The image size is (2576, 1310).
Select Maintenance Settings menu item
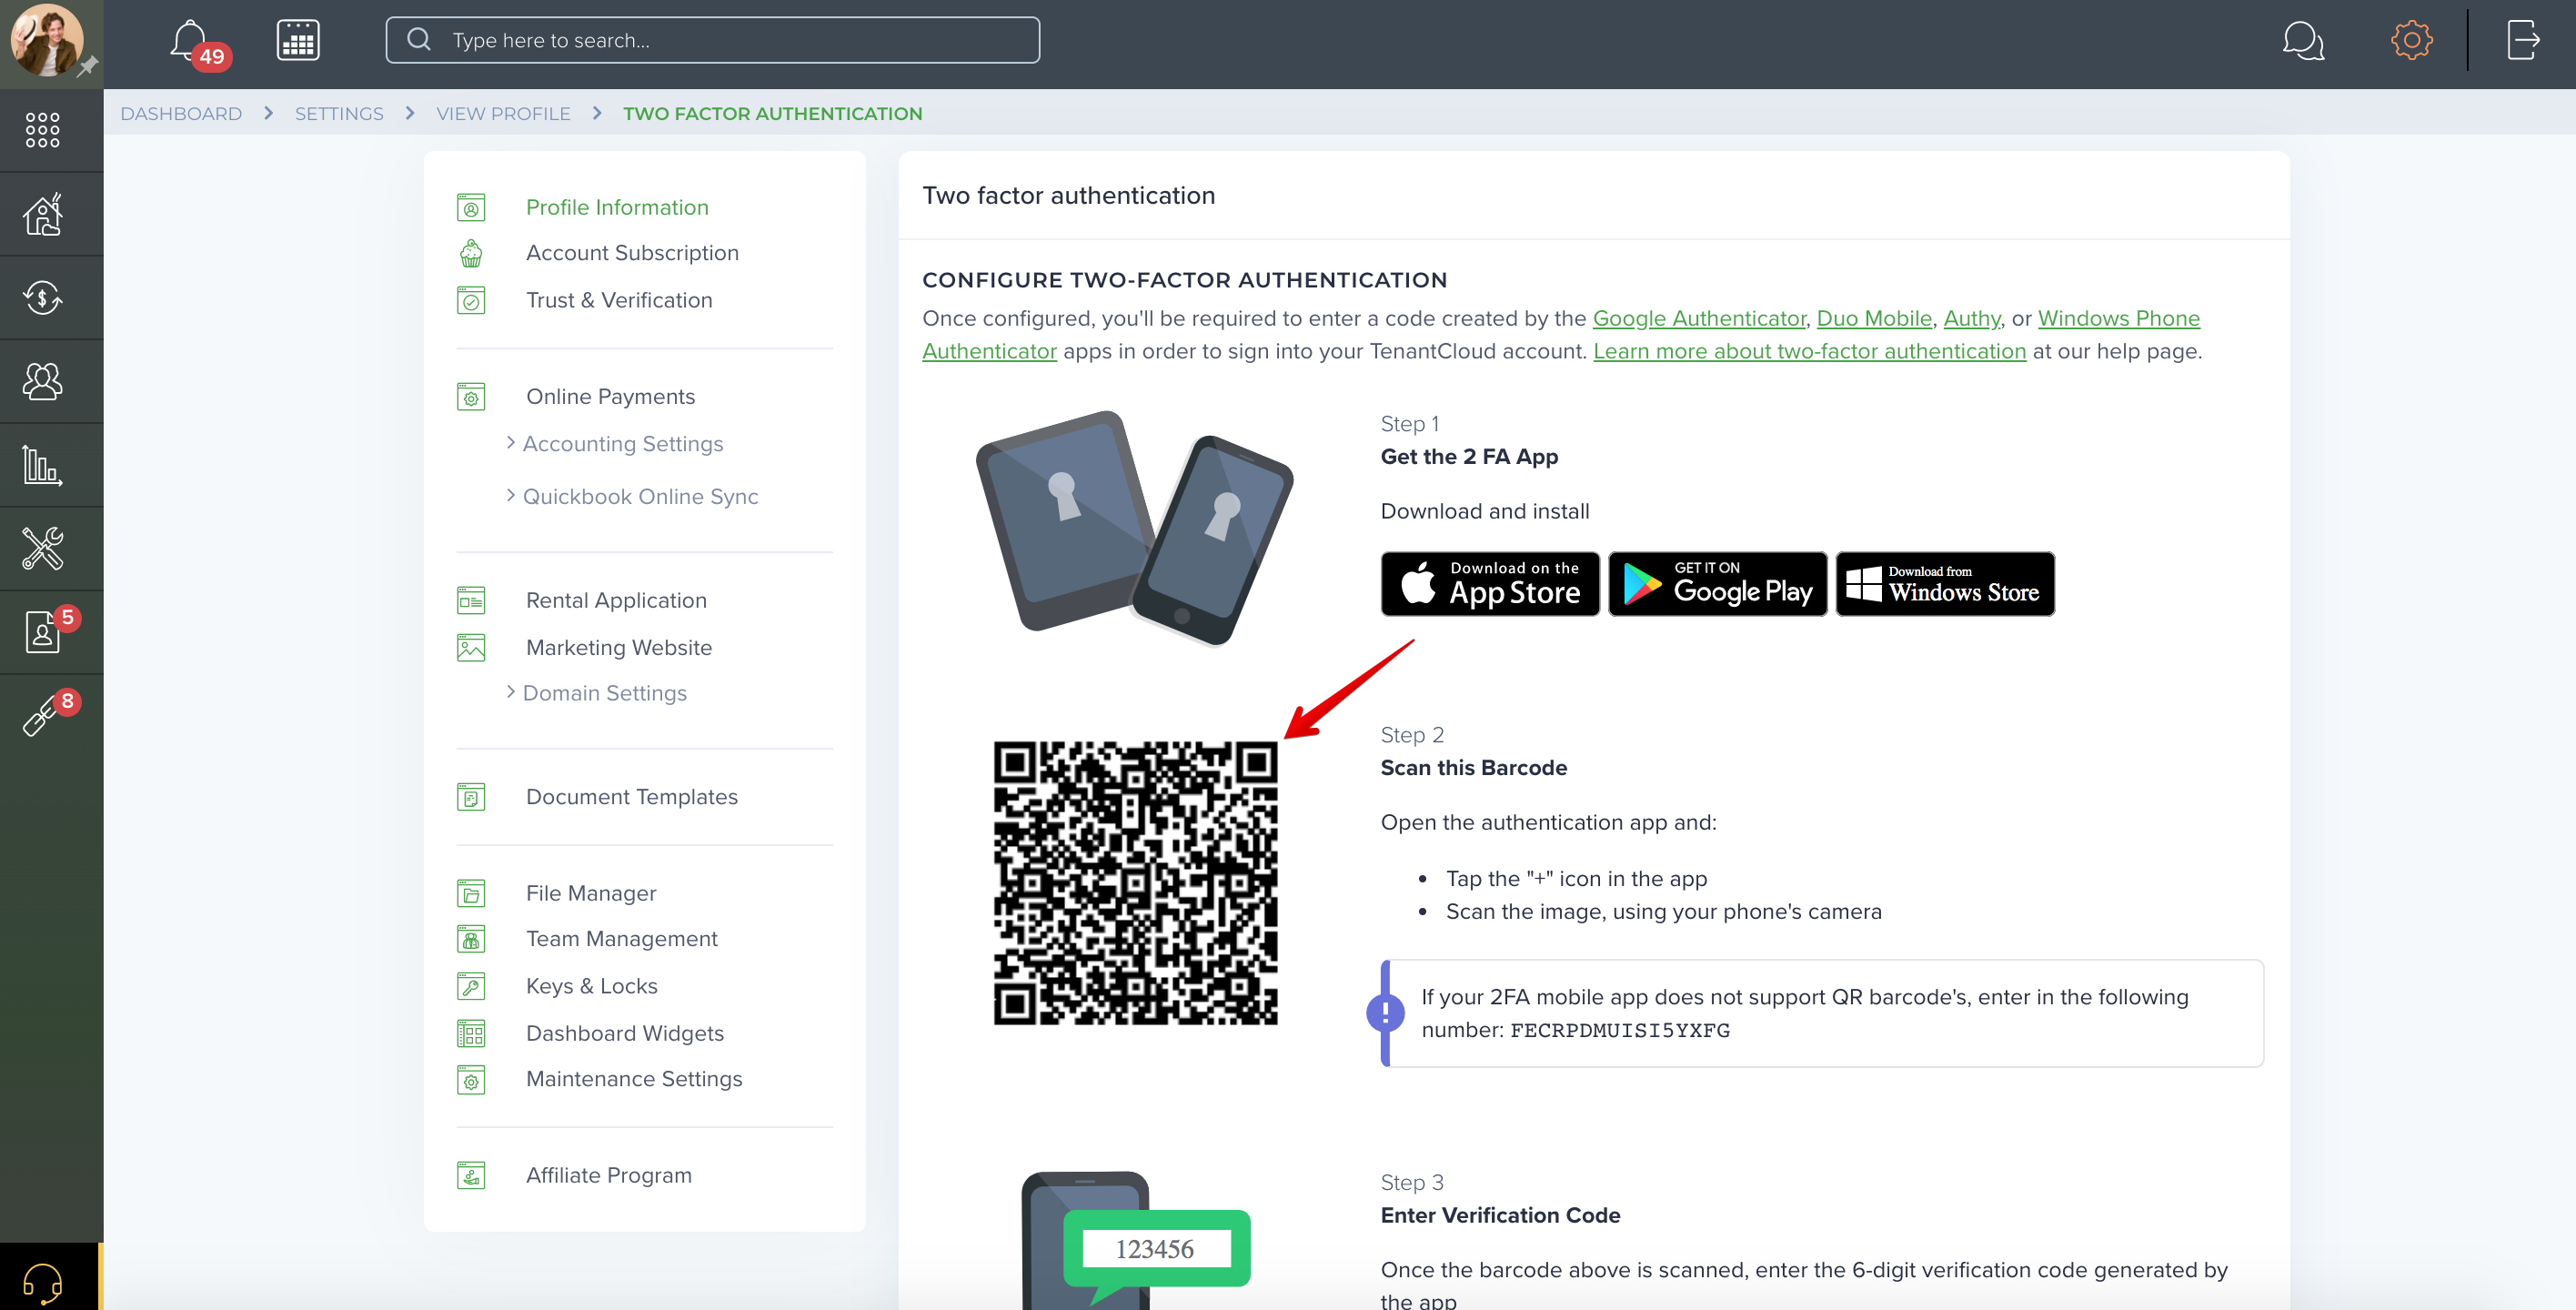pos(634,1079)
